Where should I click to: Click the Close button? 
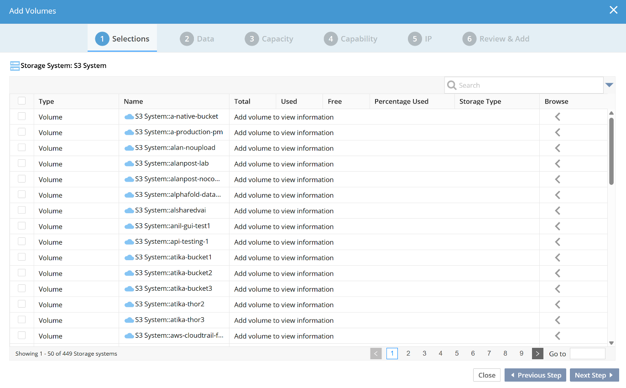(487, 375)
